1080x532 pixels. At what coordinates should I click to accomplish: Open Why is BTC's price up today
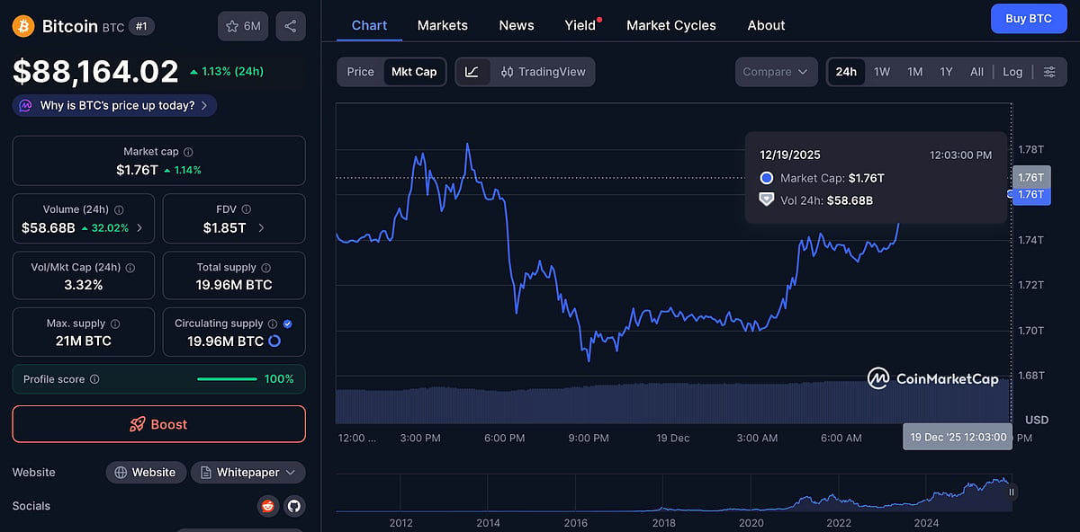point(114,106)
